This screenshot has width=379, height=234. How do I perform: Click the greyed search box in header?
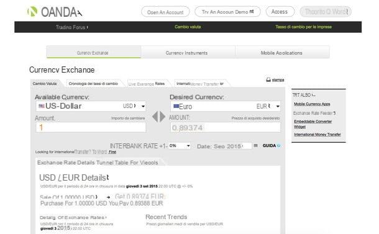(326, 12)
